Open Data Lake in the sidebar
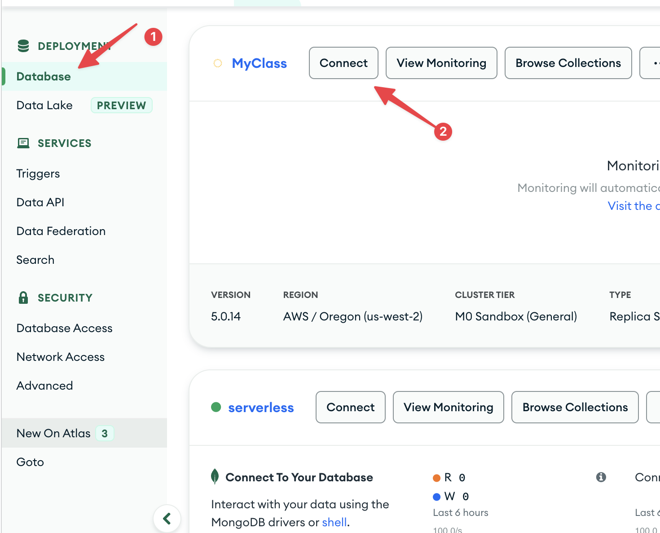660x533 pixels. tap(44, 105)
